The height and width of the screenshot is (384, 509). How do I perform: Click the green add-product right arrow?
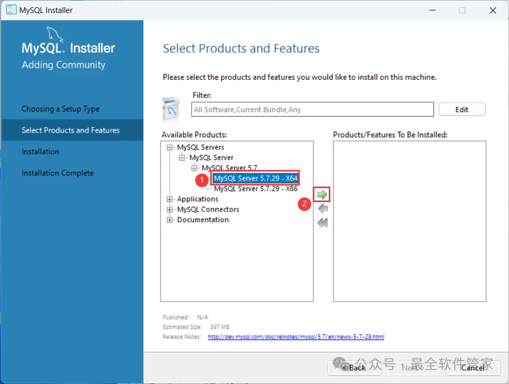point(322,195)
